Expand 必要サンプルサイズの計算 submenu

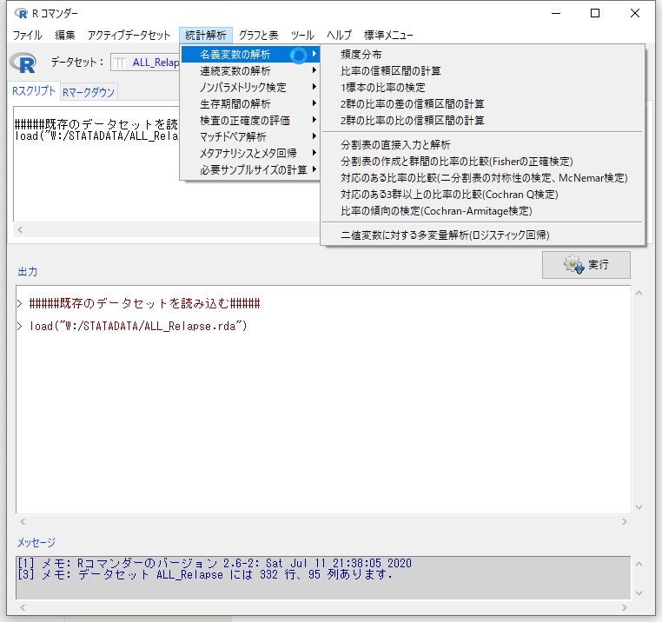pyautogui.click(x=250, y=169)
